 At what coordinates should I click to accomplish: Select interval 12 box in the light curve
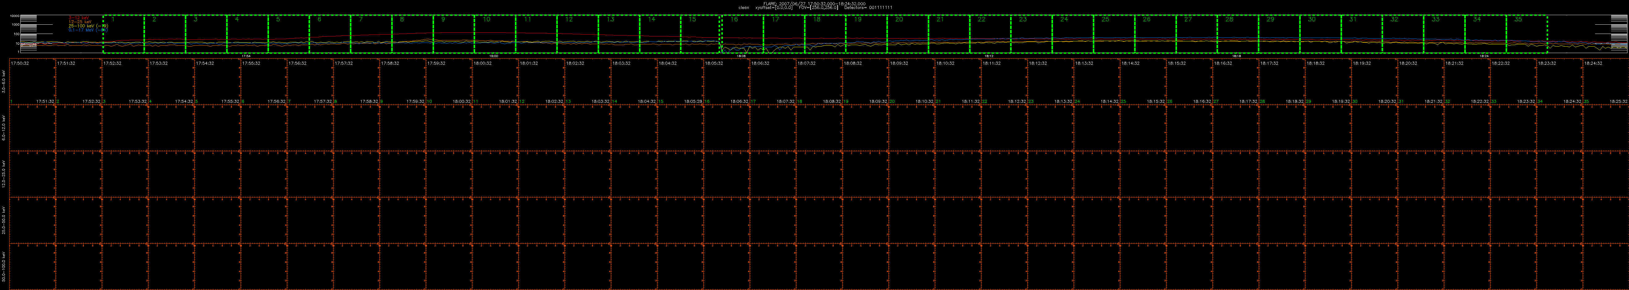(x=577, y=34)
